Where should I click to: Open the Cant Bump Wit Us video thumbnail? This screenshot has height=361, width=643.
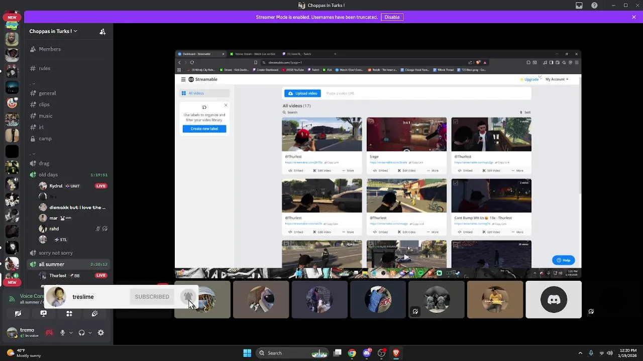491,196
